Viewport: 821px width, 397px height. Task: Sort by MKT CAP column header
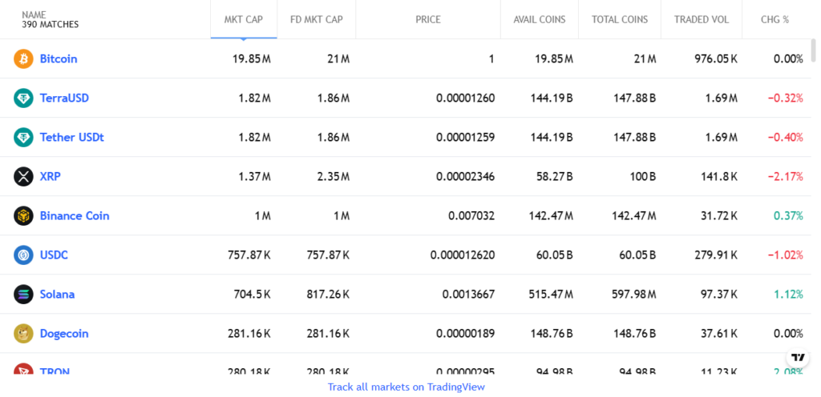[x=244, y=19]
